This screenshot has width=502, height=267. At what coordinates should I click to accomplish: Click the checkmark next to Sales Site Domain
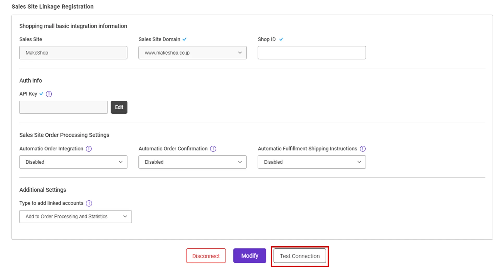[185, 39]
